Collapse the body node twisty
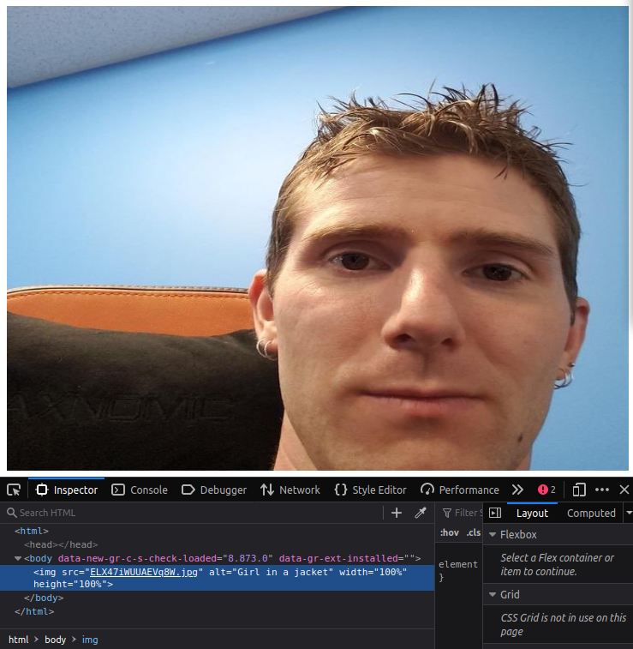633x649 pixels. tap(18, 558)
